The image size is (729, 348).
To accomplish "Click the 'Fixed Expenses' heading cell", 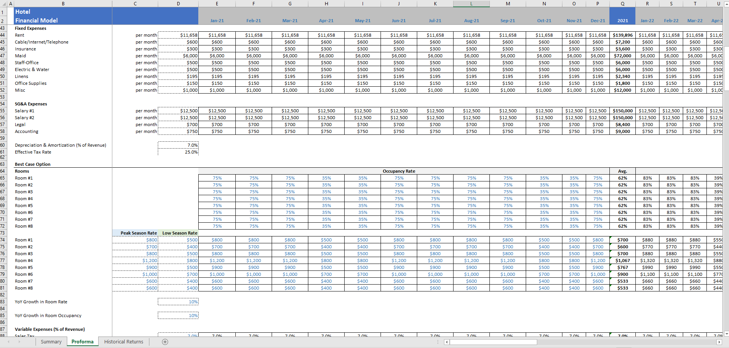I will coord(63,28).
